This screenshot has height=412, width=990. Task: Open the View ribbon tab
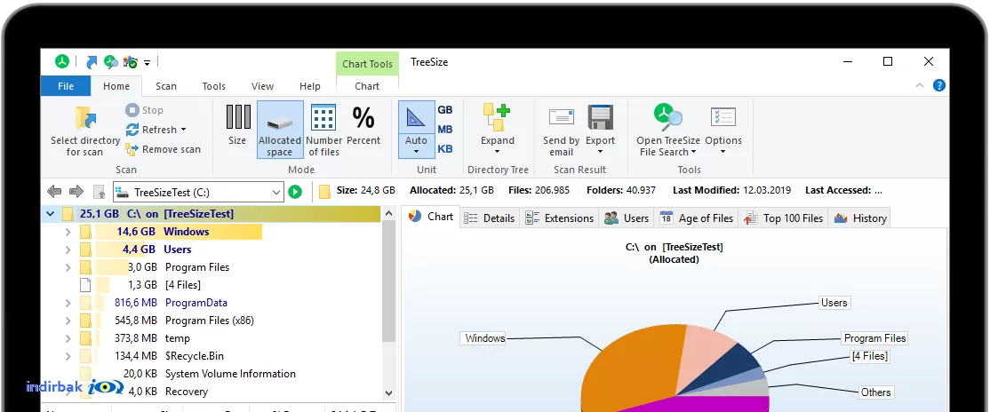point(263,86)
